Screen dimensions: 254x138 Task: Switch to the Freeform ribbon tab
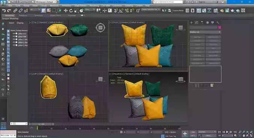(x=23, y=15)
